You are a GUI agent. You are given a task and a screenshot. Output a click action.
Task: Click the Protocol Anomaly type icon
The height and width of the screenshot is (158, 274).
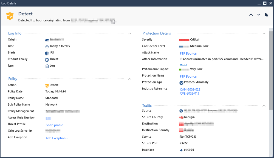pos(181,82)
